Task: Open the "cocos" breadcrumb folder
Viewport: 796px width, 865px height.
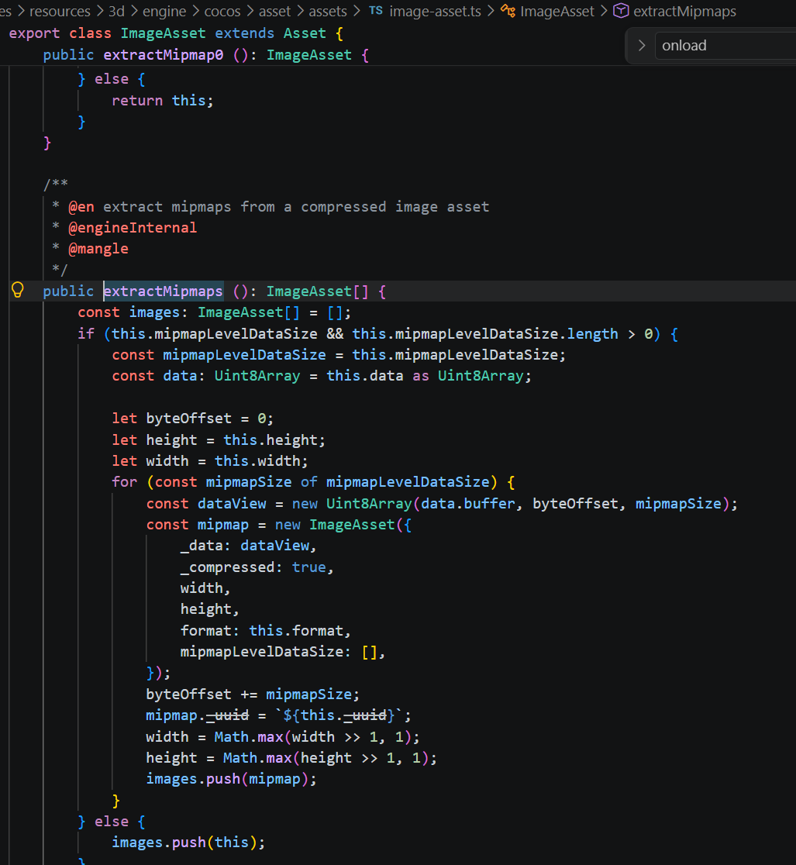Action: [222, 11]
